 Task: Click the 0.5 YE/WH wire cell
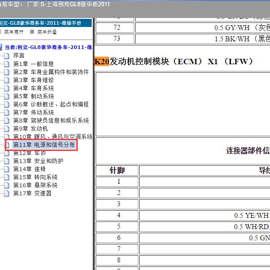click(x=205, y=215)
